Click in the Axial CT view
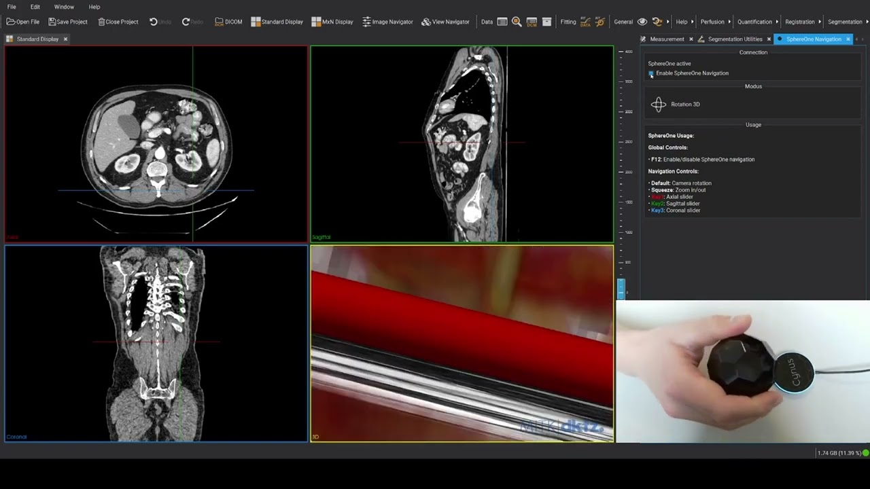Screen dimensions: 870x489 pyautogui.click(x=156, y=144)
